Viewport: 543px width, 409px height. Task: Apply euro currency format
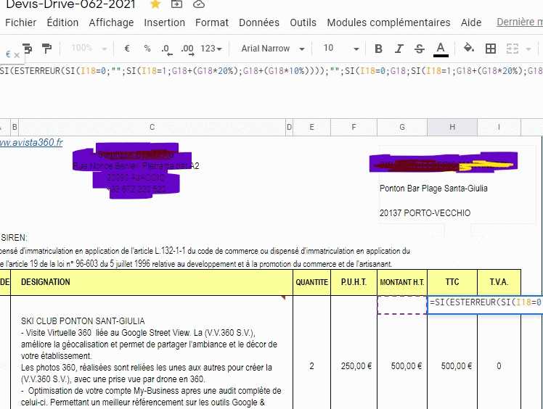coord(127,49)
